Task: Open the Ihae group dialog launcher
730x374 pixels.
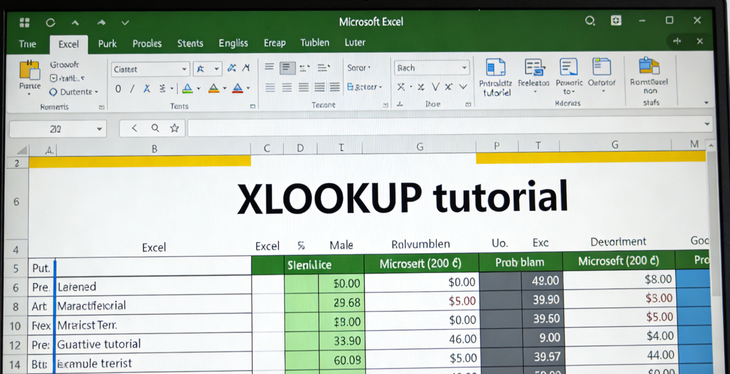Action: pyautogui.click(x=468, y=105)
